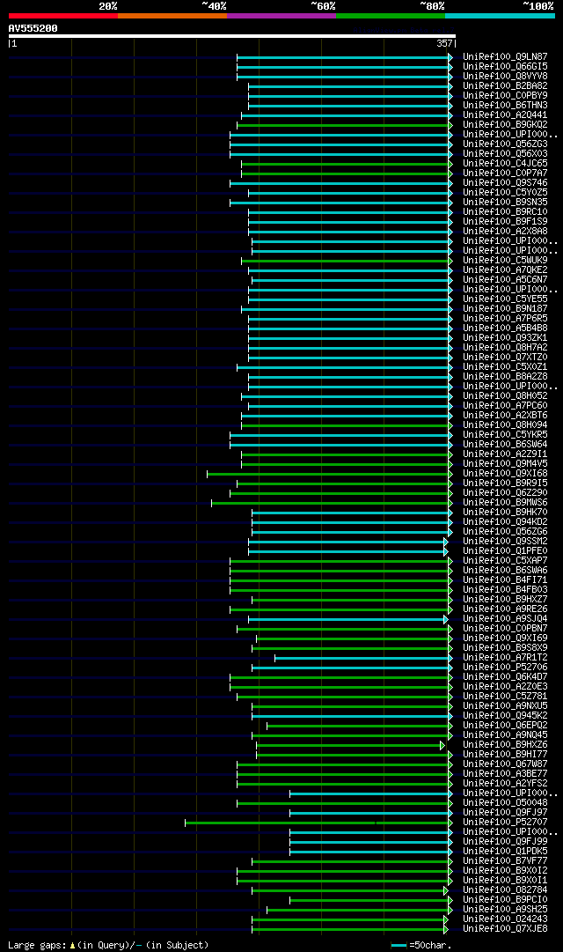Select the UniRef100_Q94KD2 label
563x952 pixels.
coord(505,522)
